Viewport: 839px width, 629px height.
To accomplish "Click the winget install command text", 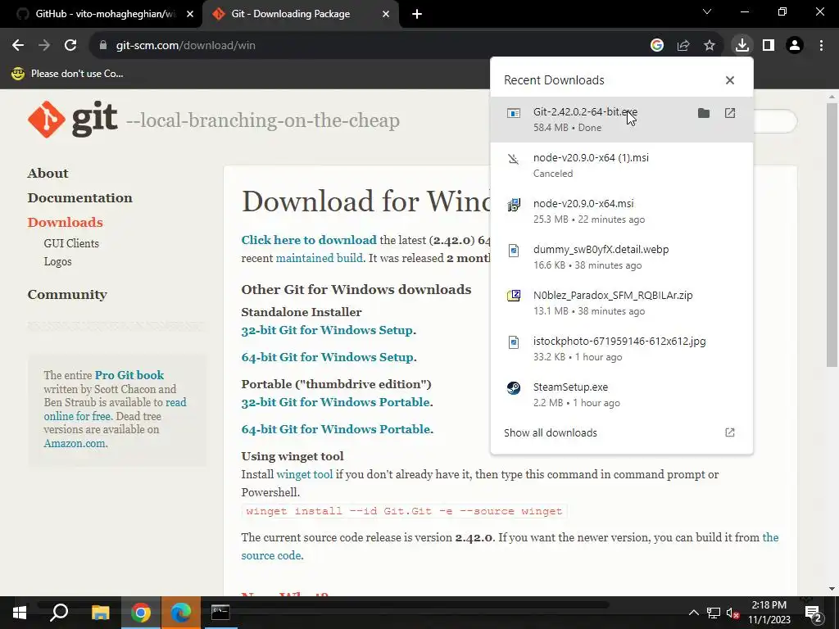I will pos(404,511).
